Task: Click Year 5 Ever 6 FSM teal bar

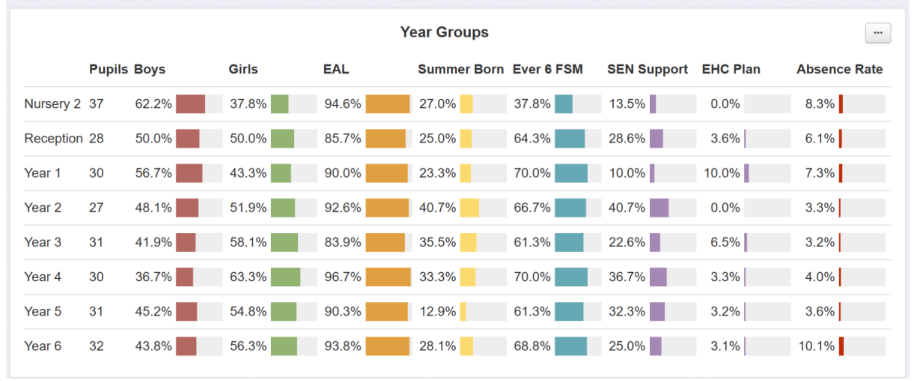Action: 569,312
